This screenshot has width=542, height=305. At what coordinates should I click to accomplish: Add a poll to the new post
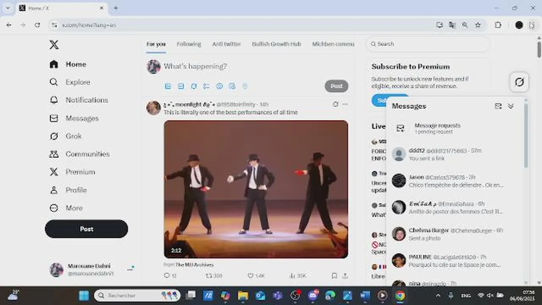click(x=206, y=86)
